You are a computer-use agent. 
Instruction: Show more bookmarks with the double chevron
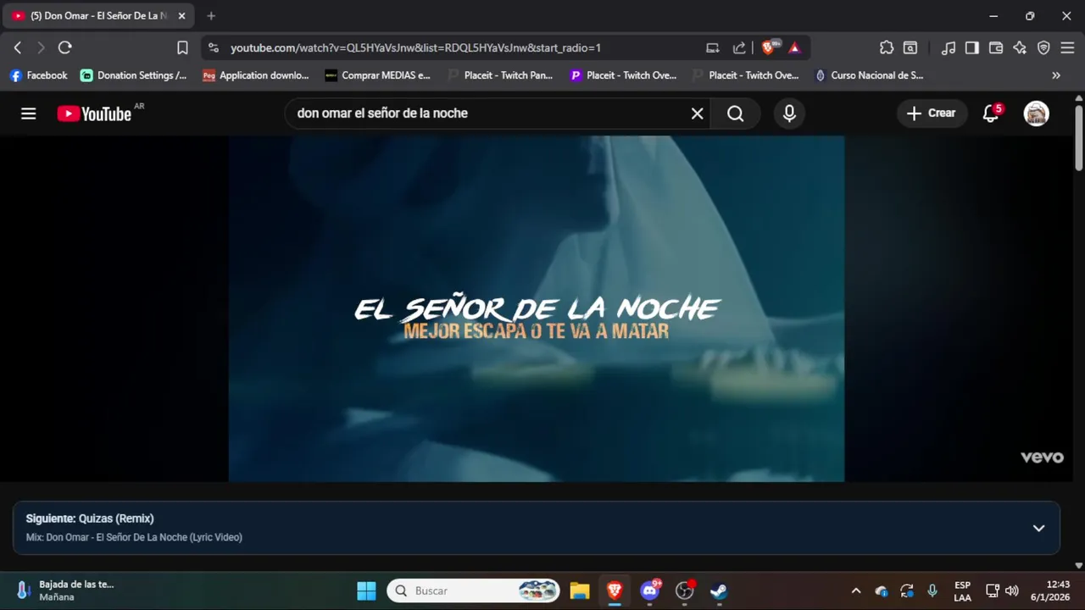[1056, 75]
